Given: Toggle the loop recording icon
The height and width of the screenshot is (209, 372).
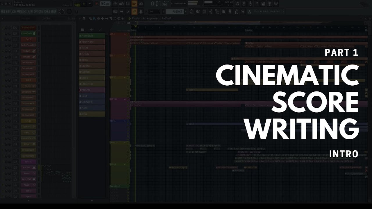Looking at the screenshot, I should click(x=141, y=4).
